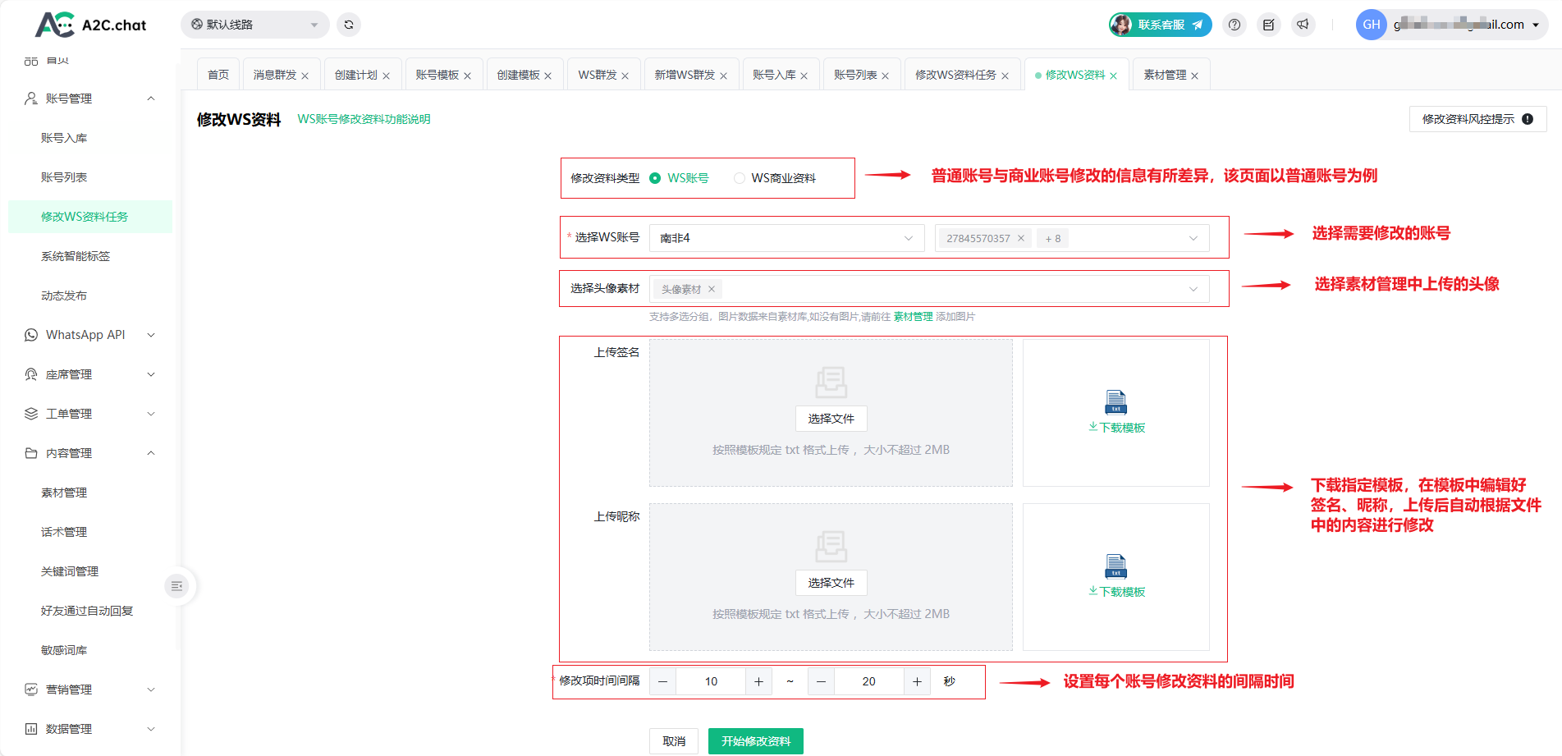Viewport: 1562px width, 756px height.
Task: Click the announcement megaphone icon
Action: tap(1303, 25)
